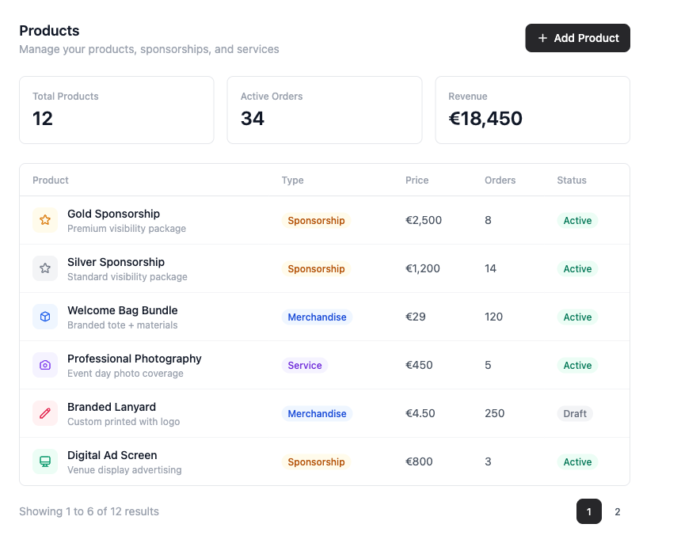Click the Merchandise tag on Welcome Bag Bundle

click(x=317, y=317)
